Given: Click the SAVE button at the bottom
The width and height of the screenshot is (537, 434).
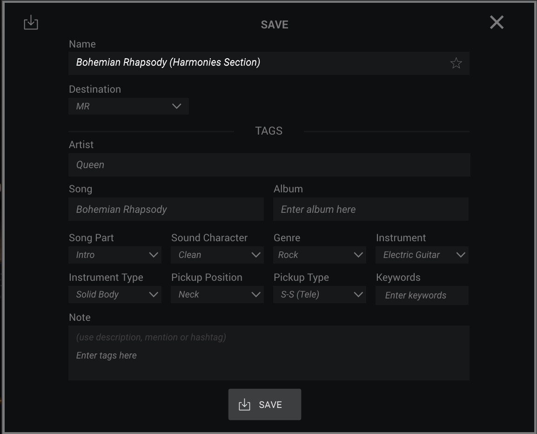Looking at the screenshot, I should pyautogui.click(x=265, y=405).
